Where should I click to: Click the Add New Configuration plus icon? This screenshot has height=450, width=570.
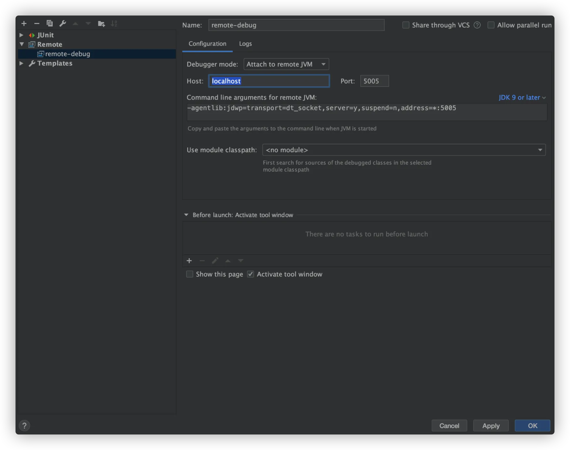tap(24, 24)
